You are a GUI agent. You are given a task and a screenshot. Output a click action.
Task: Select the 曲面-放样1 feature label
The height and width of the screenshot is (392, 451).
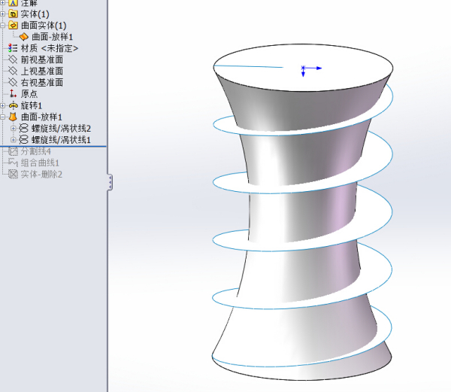(x=41, y=117)
